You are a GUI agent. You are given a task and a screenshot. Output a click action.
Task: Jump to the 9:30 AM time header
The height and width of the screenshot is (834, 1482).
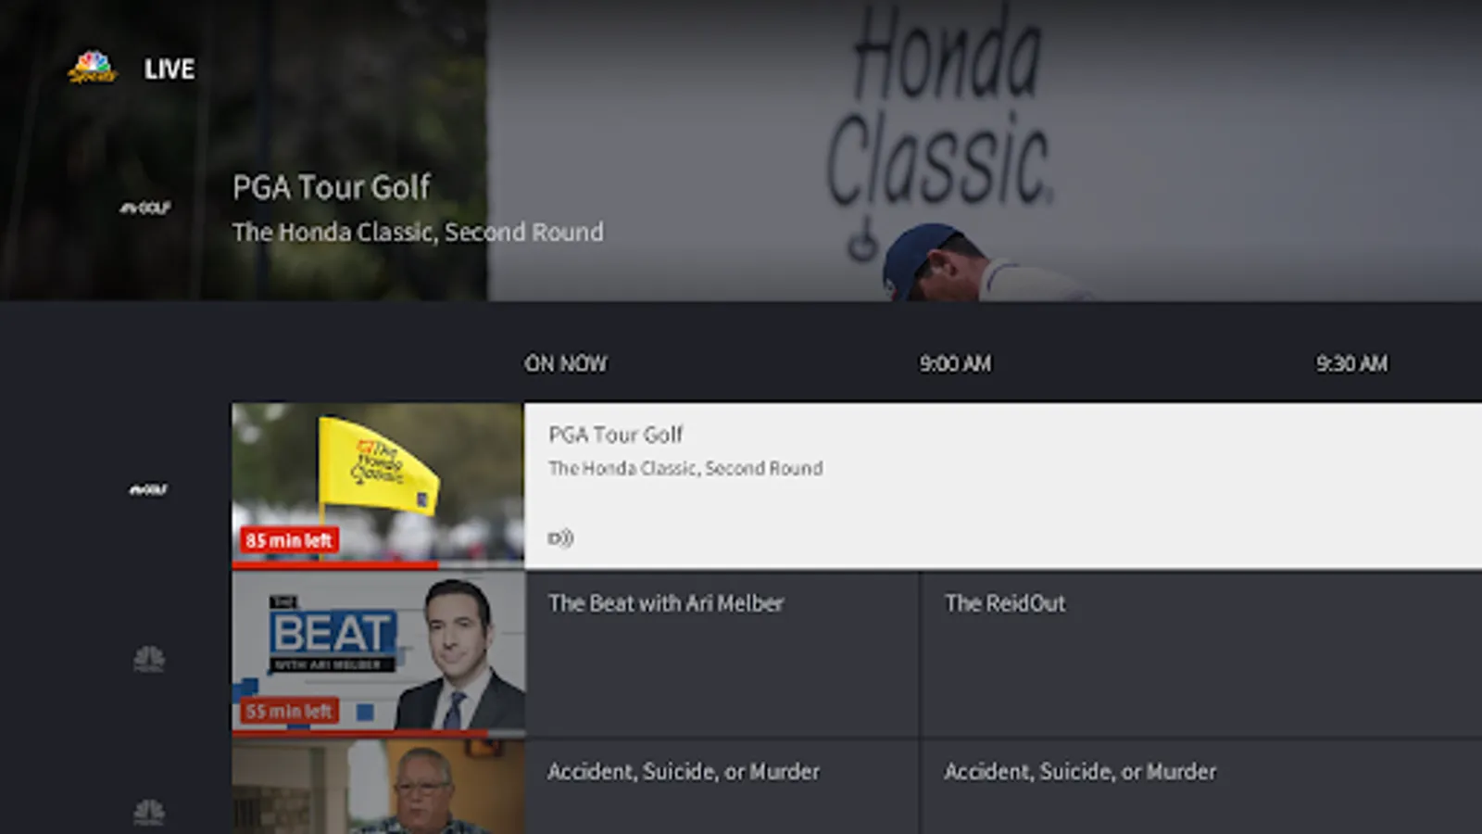tap(1352, 363)
